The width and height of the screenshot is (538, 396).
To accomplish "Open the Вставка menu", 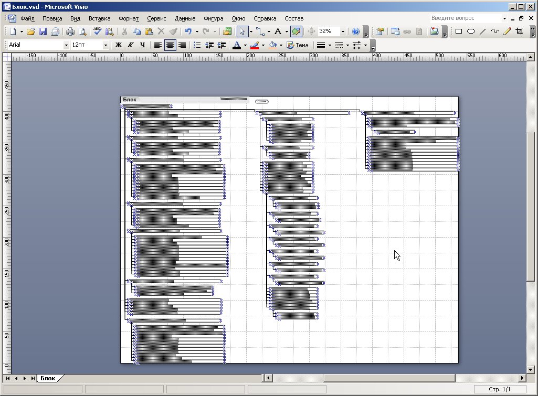I will coord(100,18).
